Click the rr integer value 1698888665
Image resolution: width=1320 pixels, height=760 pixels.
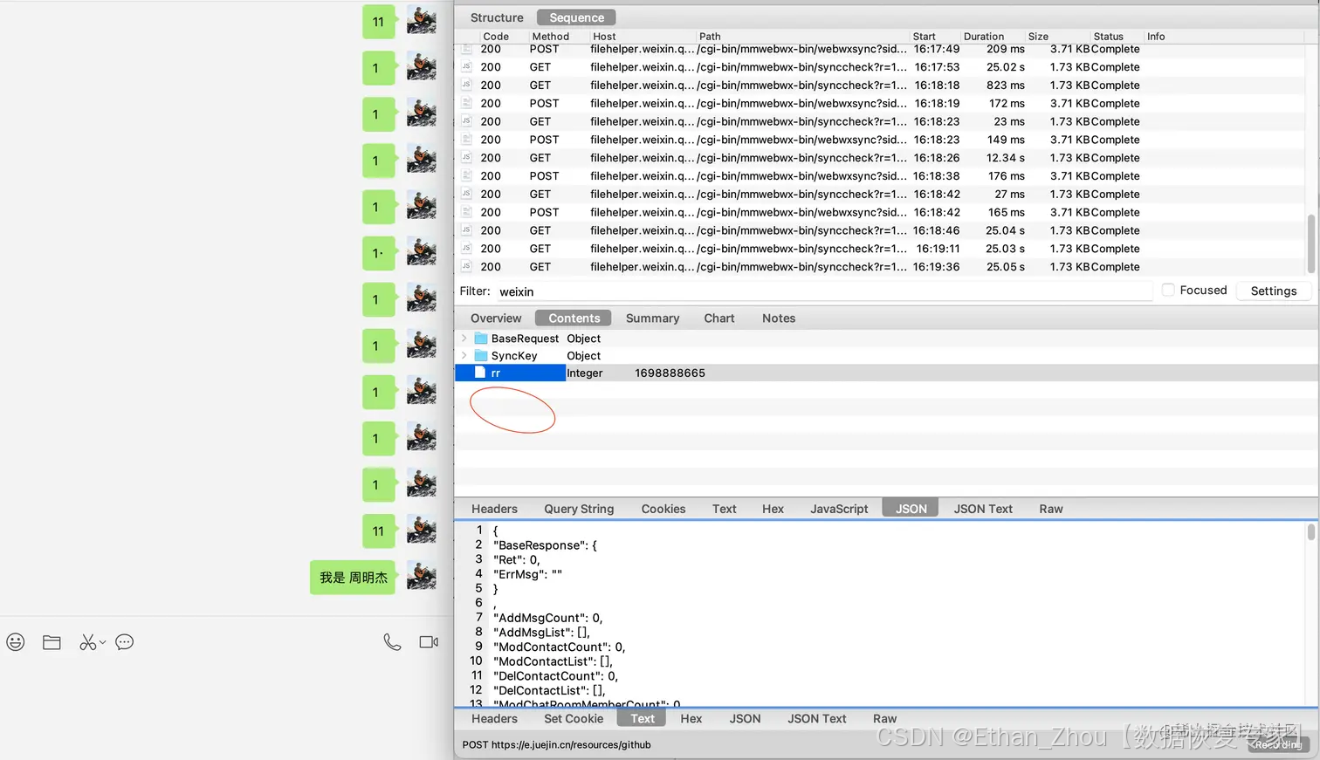670,373
